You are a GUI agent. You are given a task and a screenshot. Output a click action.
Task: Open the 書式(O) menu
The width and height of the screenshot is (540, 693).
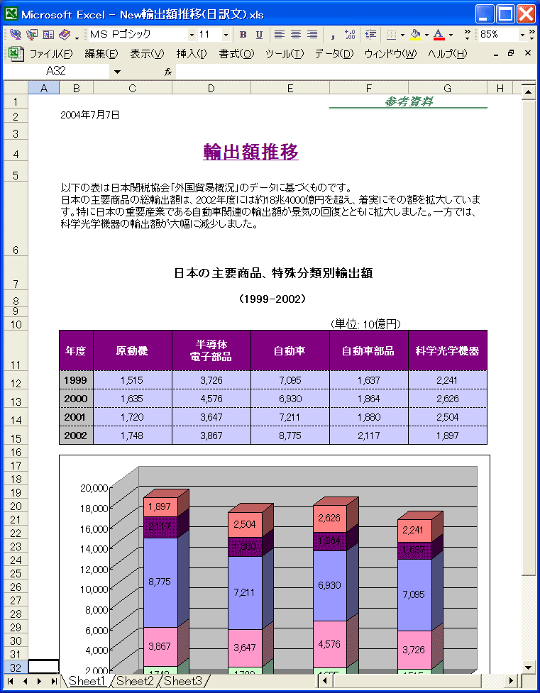click(236, 54)
